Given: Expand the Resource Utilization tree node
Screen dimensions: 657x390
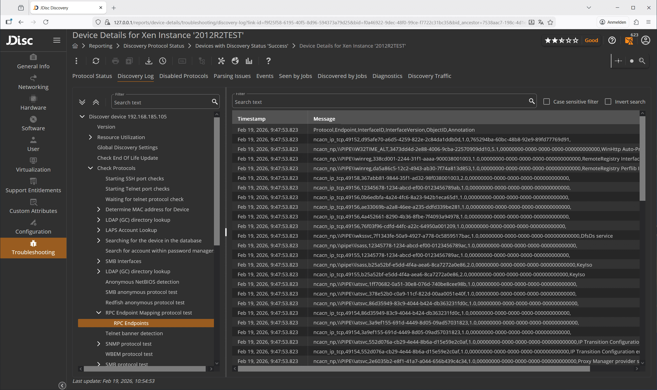Looking at the screenshot, I should (x=90, y=137).
